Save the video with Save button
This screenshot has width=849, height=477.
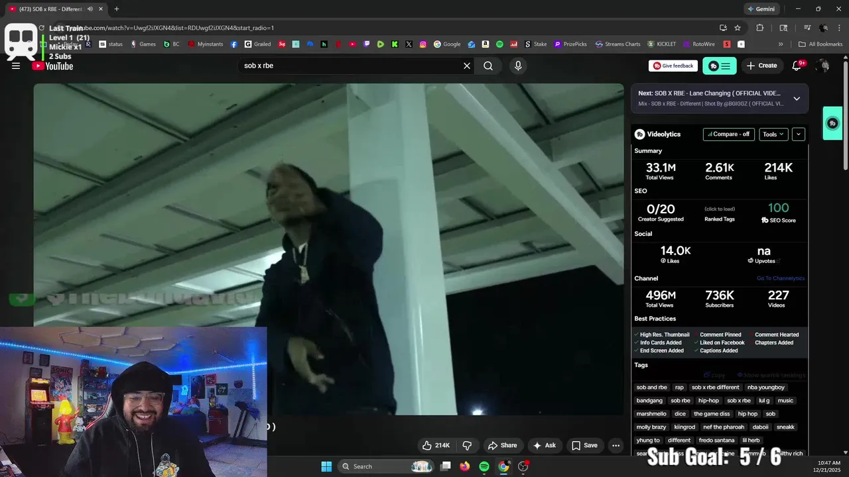[584, 445]
